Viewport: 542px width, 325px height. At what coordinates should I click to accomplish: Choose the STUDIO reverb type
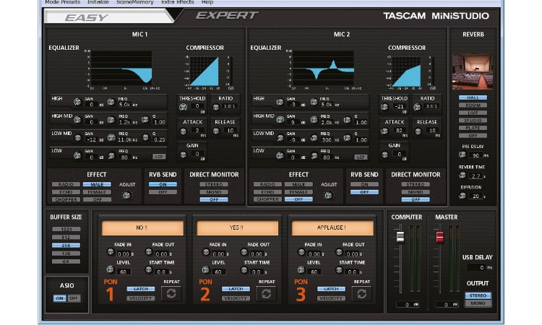click(x=473, y=121)
